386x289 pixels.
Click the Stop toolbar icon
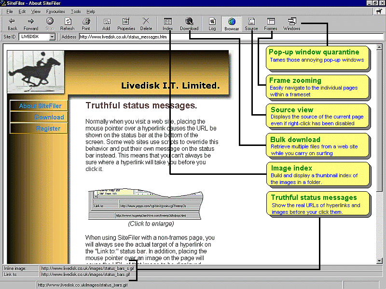[50, 24]
